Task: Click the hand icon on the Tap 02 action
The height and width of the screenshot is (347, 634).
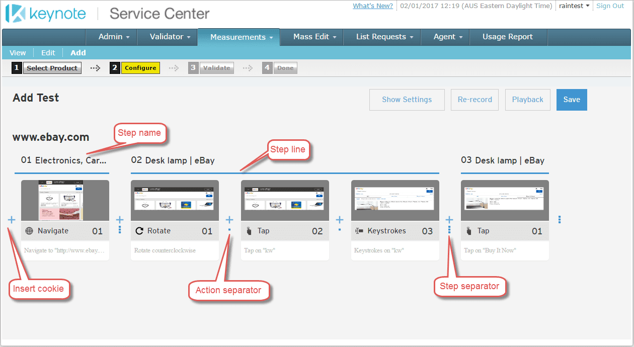Action: (x=249, y=231)
